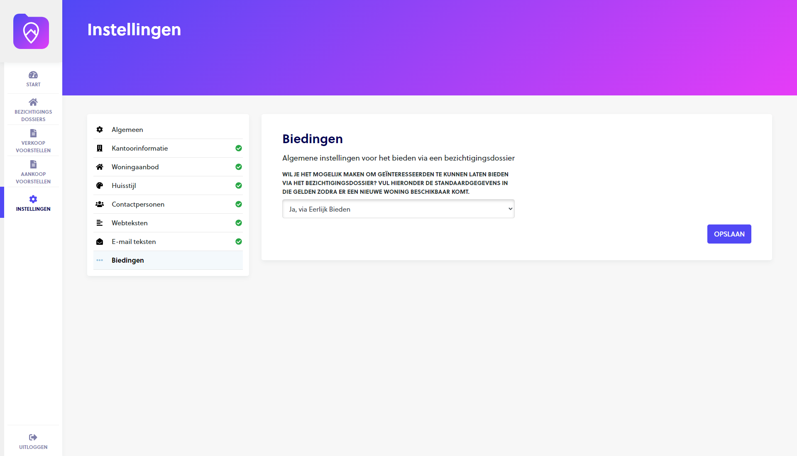Image resolution: width=797 pixels, height=456 pixels.
Task: Click green checkmark on Woningaanbod row
Action: coord(239,167)
